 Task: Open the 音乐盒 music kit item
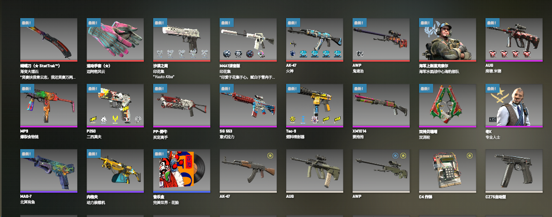pos(182,171)
